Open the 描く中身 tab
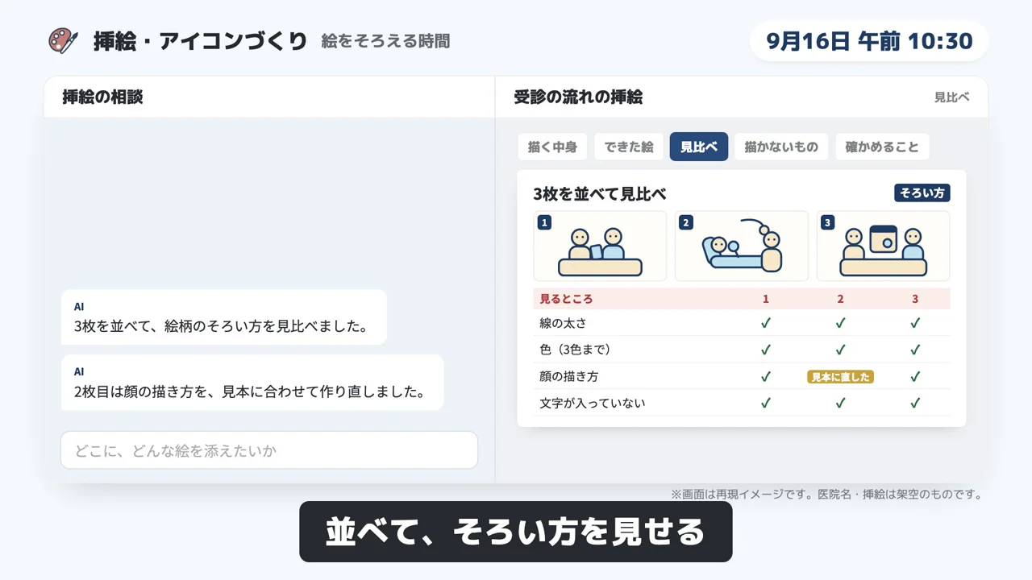Viewport: 1032px width, 580px height. pyautogui.click(x=552, y=147)
